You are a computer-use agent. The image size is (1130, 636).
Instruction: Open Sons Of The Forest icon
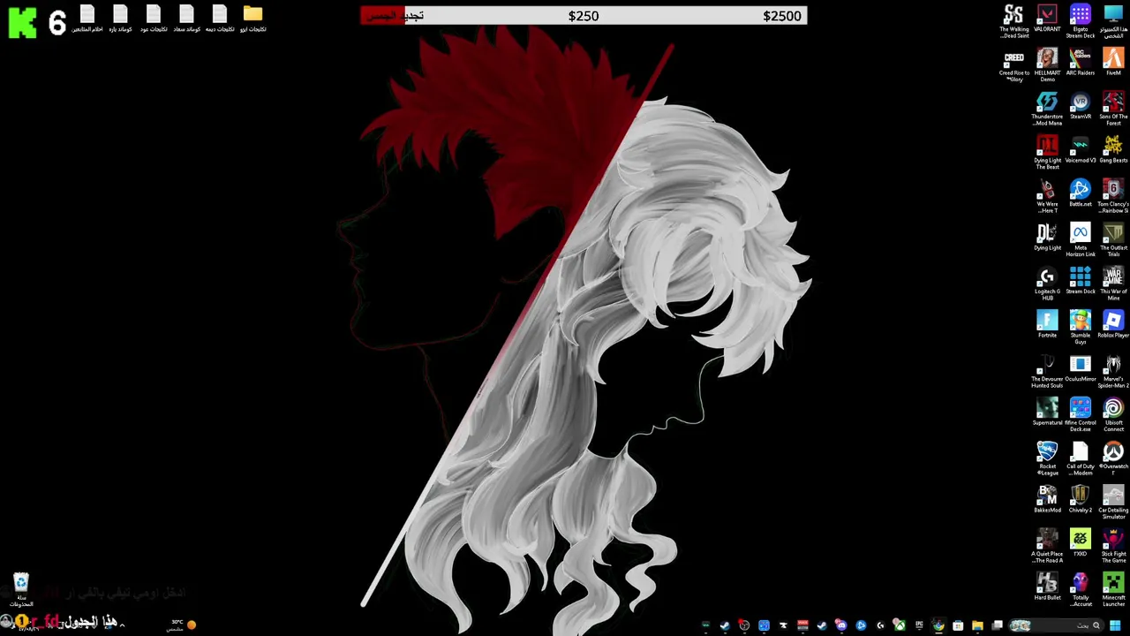coord(1113,108)
